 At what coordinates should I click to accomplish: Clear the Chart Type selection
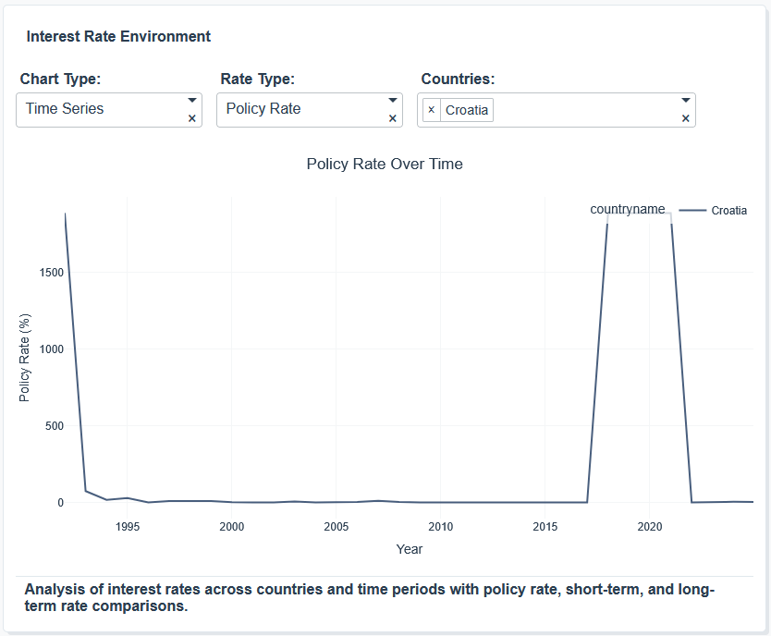point(192,118)
